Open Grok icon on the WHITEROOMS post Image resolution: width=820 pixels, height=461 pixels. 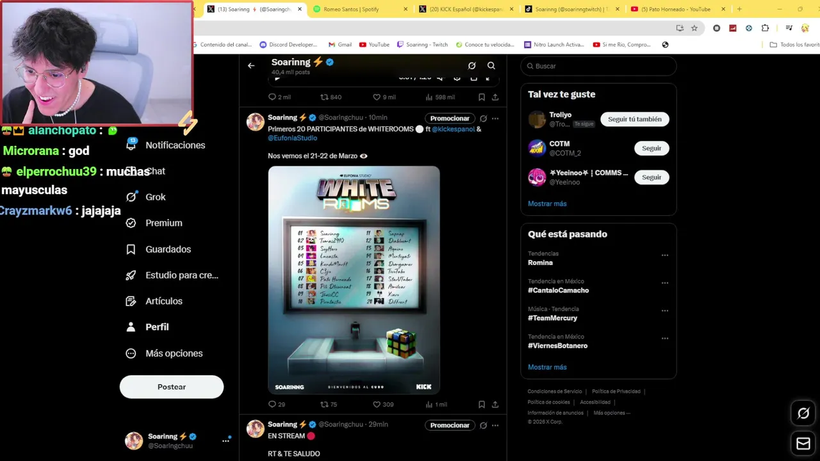click(x=484, y=118)
